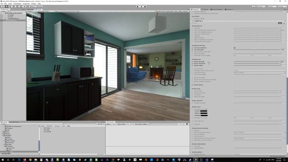The height and width of the screenshot is (162, 288).
Task: Switch to the Game tab
Action: [39, 9]
